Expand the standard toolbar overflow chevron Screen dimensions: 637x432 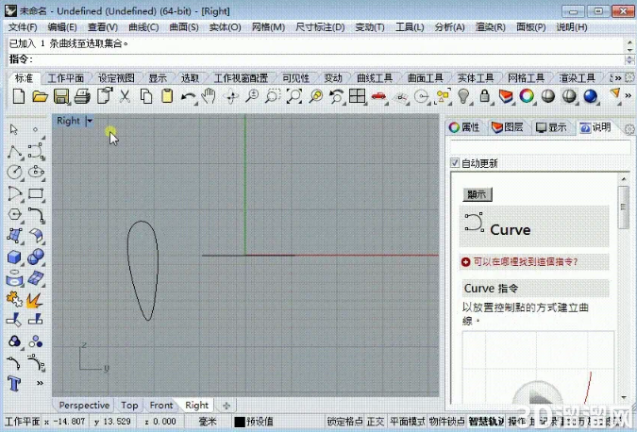tap(629, 96)
